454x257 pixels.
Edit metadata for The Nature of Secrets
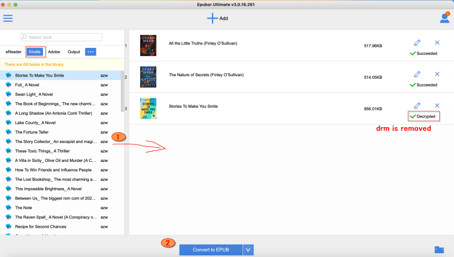417,74
